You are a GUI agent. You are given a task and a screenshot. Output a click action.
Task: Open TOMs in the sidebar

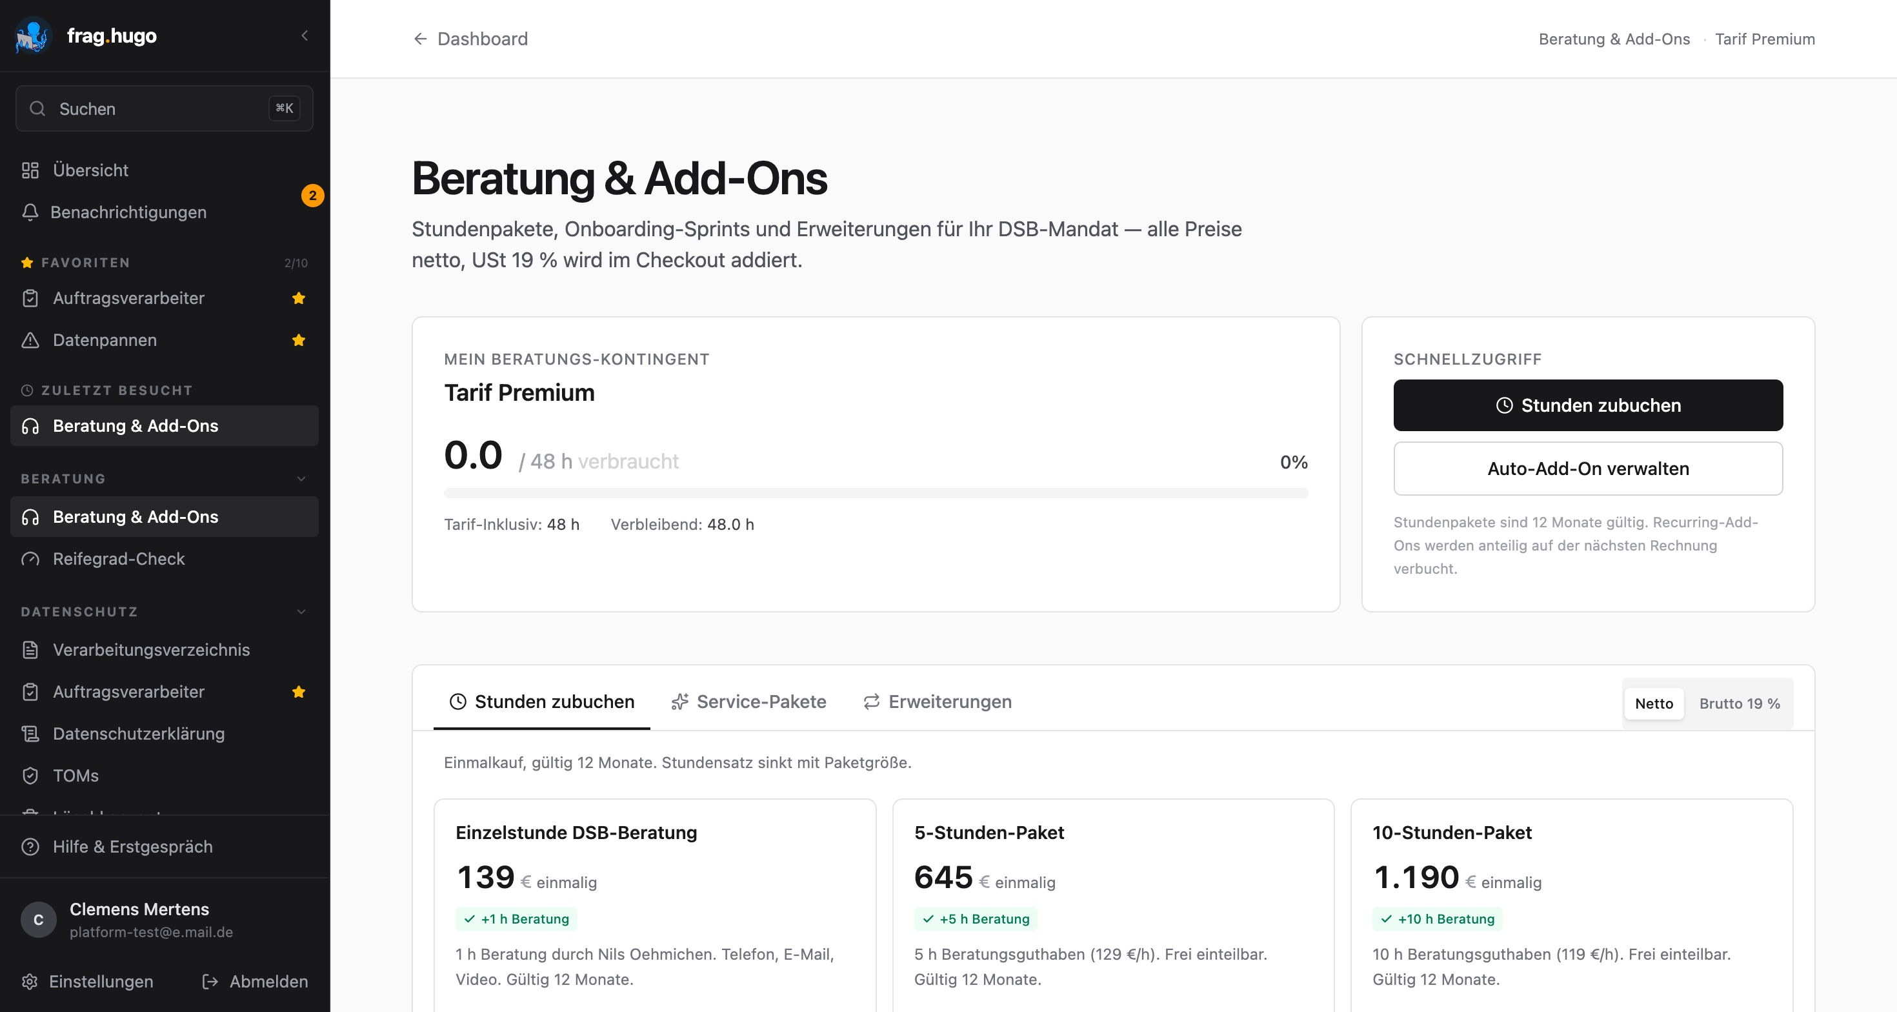coord(165,776)
